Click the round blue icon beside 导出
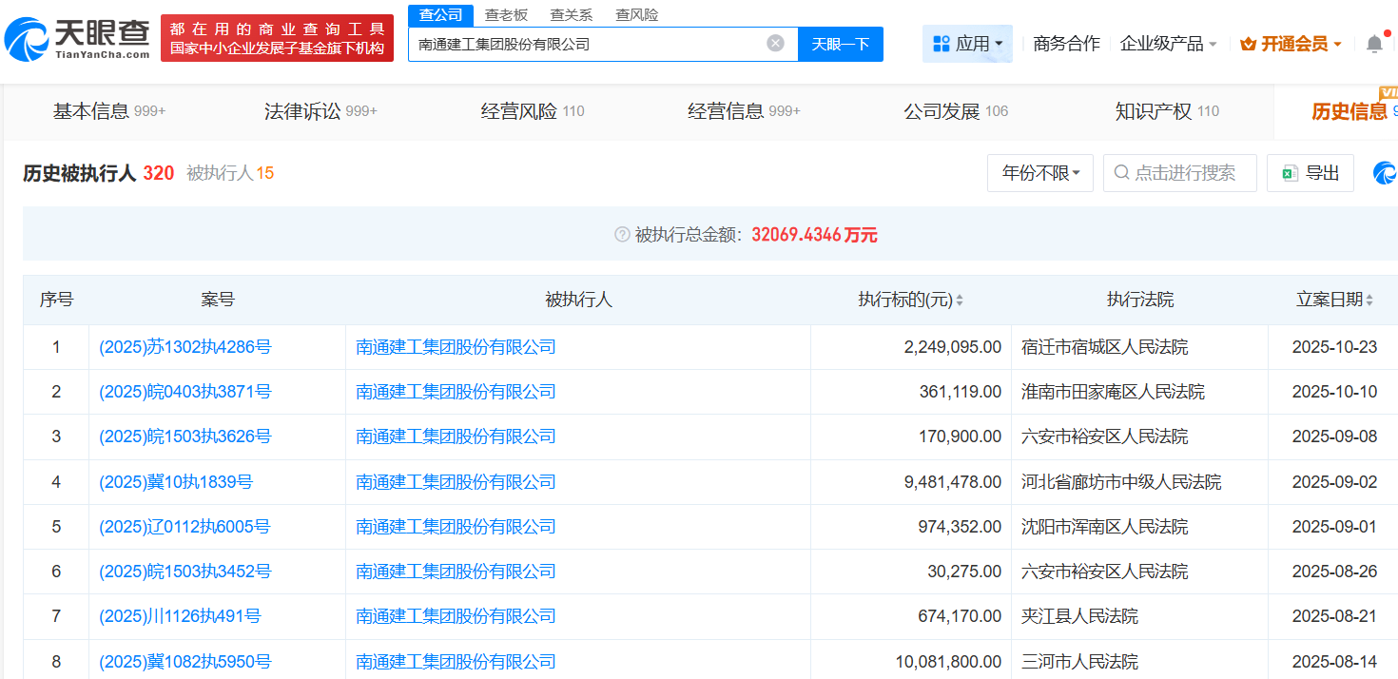1398x679 pixels. tap(1385, 173)
